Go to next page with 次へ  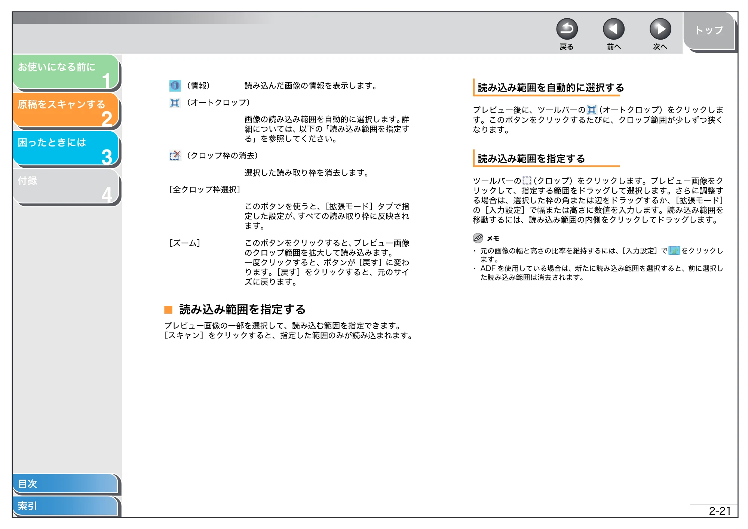tap(660, 29)
